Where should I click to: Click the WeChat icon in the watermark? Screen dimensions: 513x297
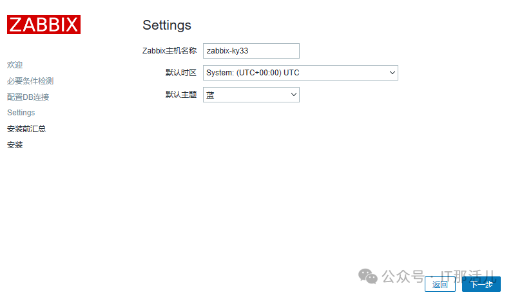(368, 276)
